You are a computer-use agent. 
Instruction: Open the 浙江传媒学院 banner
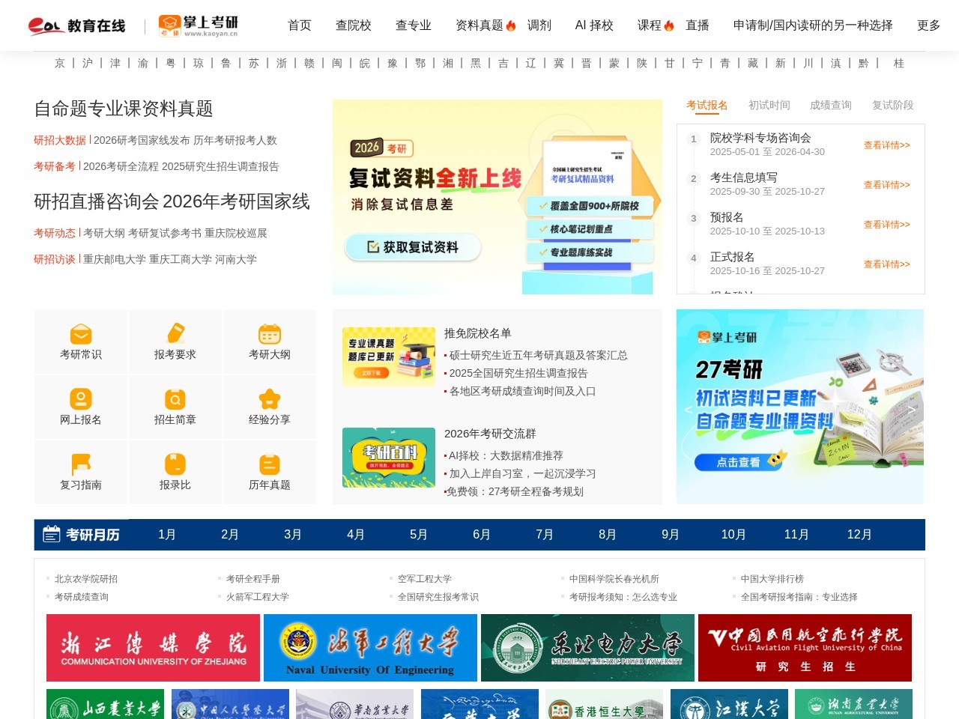click(x=153, y=648)
